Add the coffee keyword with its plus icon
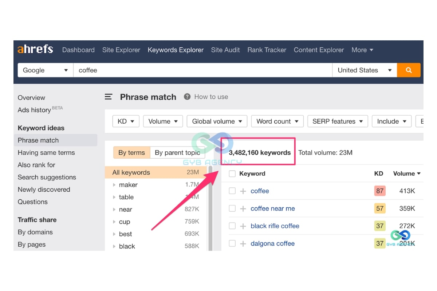This screenshot has height=291, width=437. (243, 191)
